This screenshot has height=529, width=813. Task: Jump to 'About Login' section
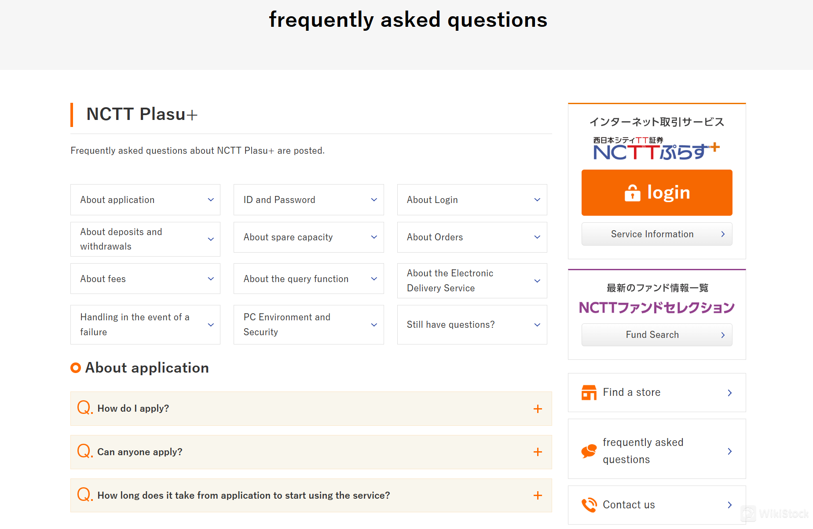click(x=472, y=200)
